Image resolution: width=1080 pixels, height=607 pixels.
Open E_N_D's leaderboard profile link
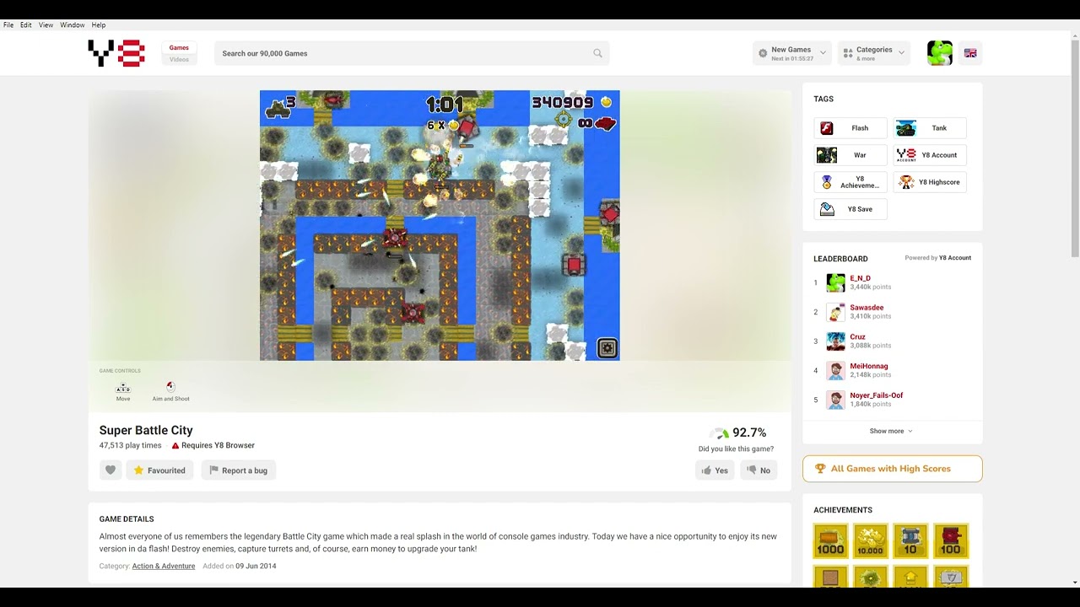click(x=860, y=278)
